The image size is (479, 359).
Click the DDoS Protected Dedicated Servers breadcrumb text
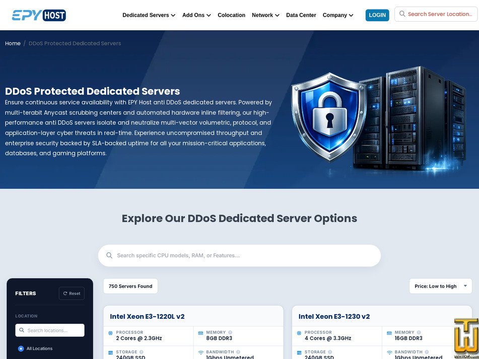pyautogui.click(x=75, y=43)
